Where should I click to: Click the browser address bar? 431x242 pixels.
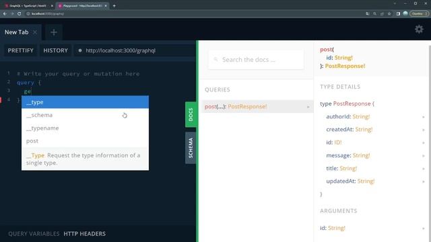click(x=193, y=13)
